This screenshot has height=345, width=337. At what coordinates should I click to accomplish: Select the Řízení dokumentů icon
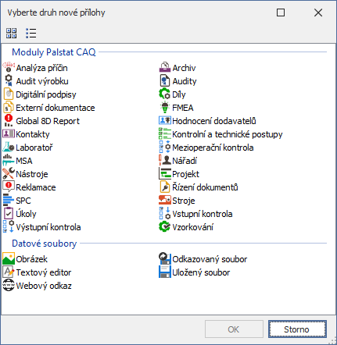point(165,187)
